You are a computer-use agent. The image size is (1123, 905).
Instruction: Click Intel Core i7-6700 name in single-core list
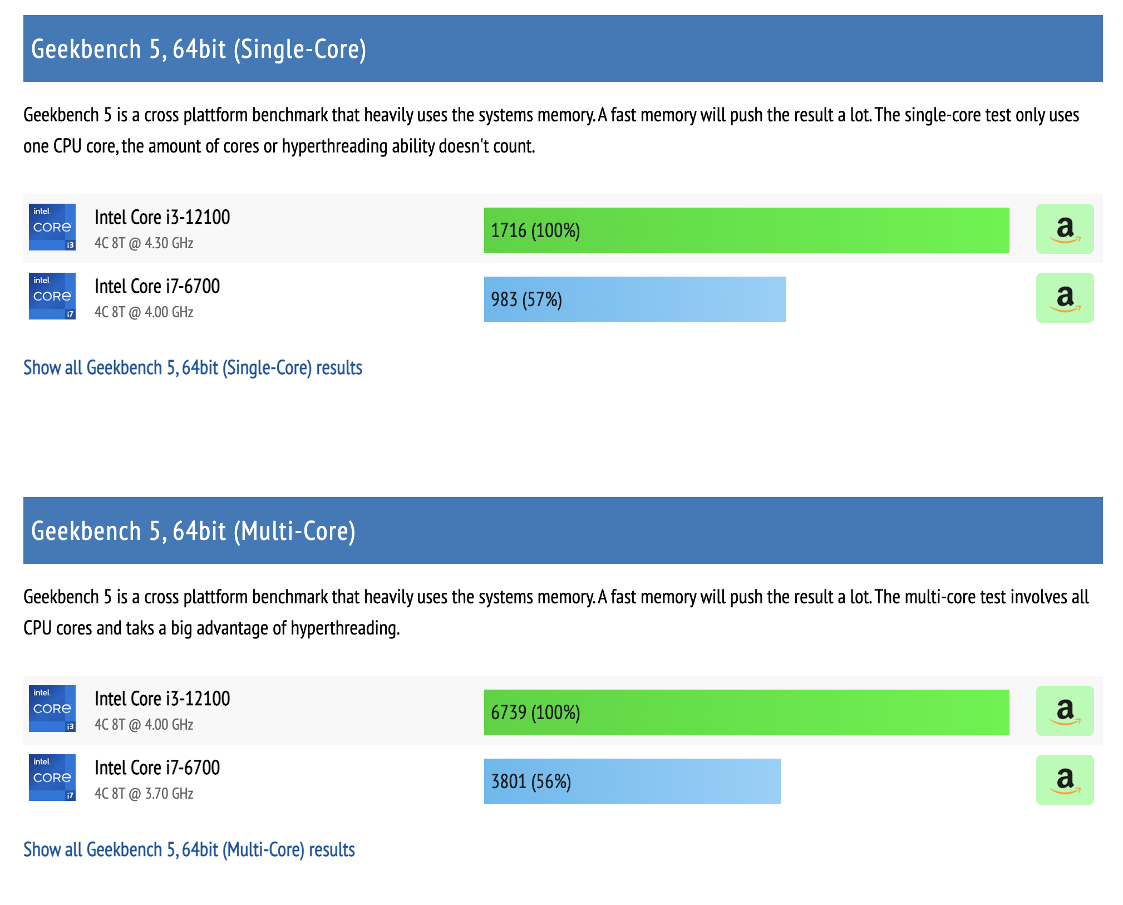(x=157, y=286)
